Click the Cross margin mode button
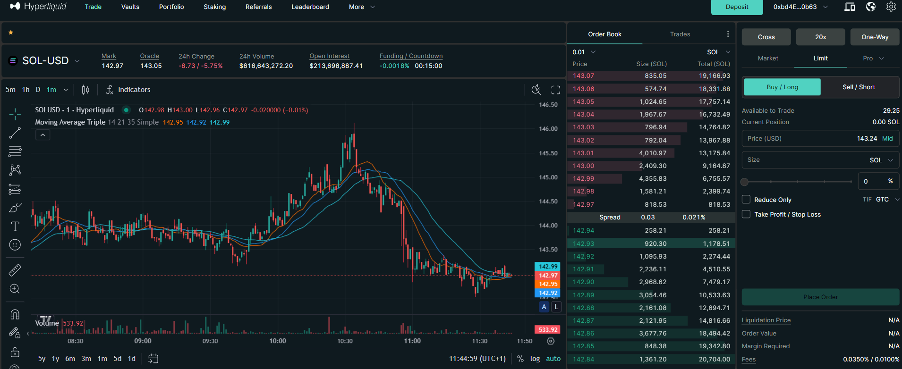Viewport: 902px width, 369px height. pos(766,37)
